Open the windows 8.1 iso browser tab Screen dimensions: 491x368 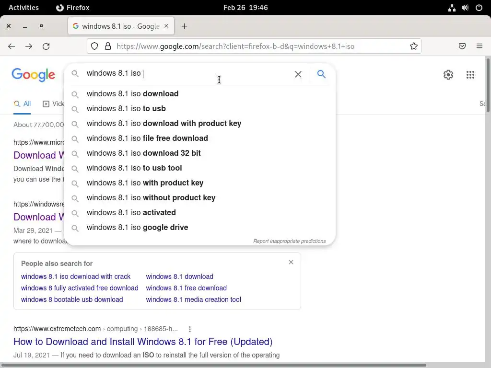coord(121,26)
